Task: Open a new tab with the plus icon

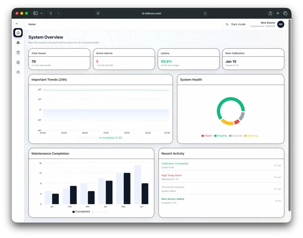Action: click(278, 13)
